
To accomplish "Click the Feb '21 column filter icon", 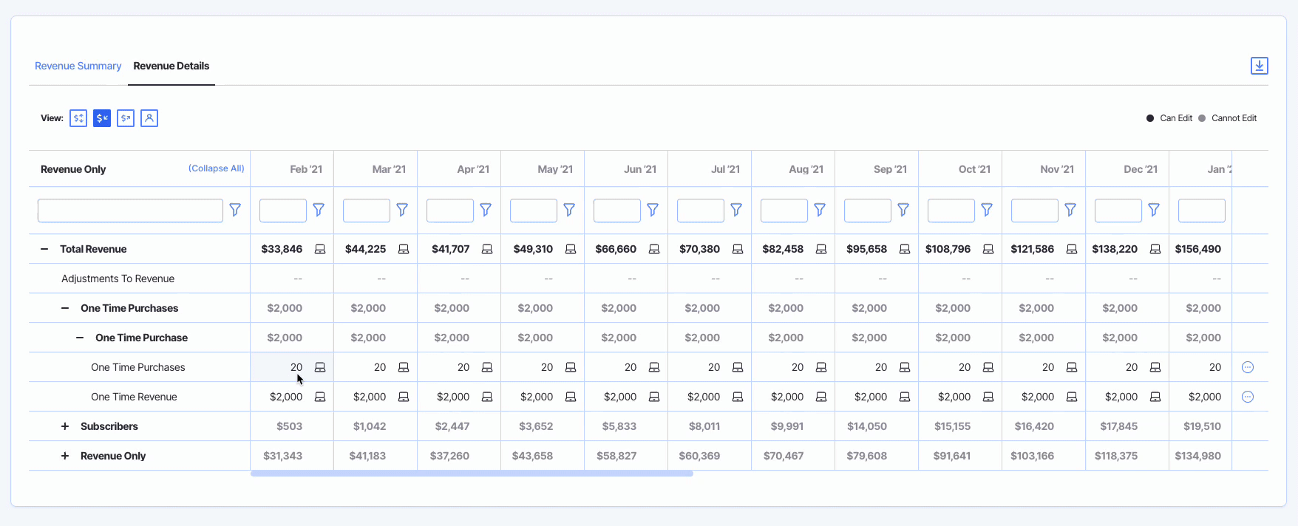I will click(319, 210).
